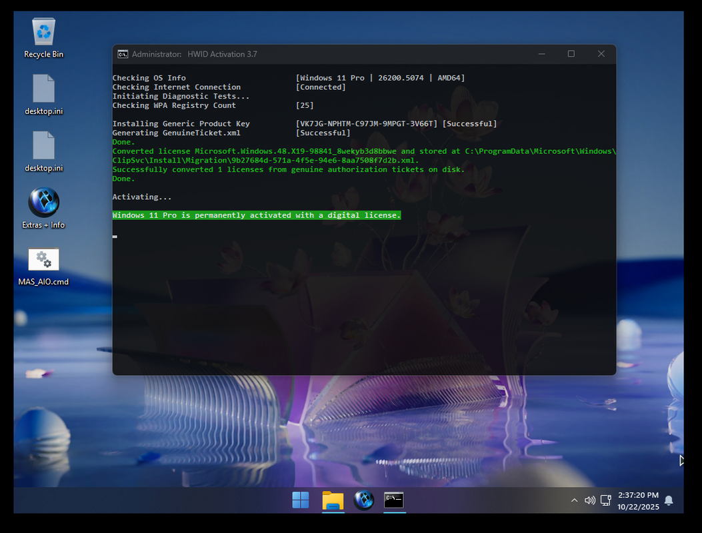Screen dimensions: 702x533
Task: Select the upper desktop.ini file icon
Action: click(x=43, y=95)
